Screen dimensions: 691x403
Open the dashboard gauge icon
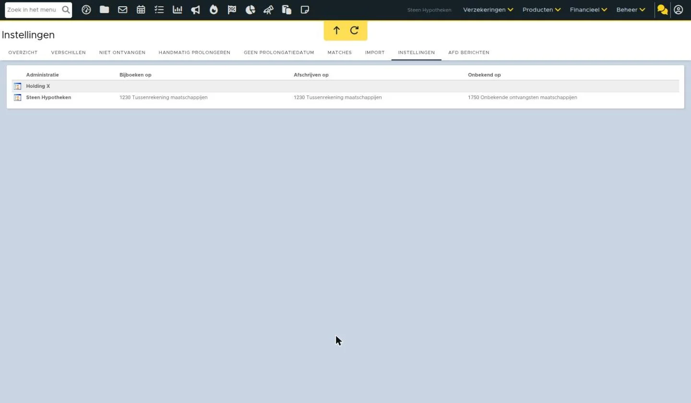point(86,10)
